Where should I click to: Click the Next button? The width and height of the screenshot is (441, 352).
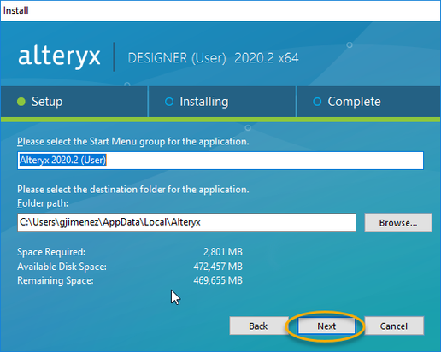(326, 326)
